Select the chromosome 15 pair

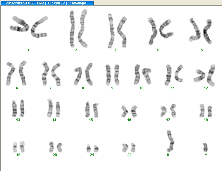coord(92,109)
